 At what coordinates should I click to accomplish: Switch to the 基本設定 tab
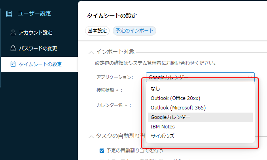click(97, 31)
